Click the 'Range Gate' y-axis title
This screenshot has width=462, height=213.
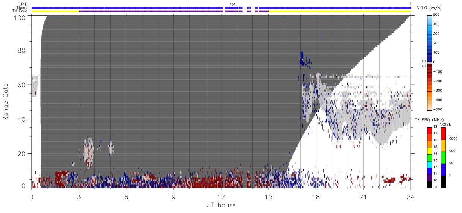coord(6,102)
